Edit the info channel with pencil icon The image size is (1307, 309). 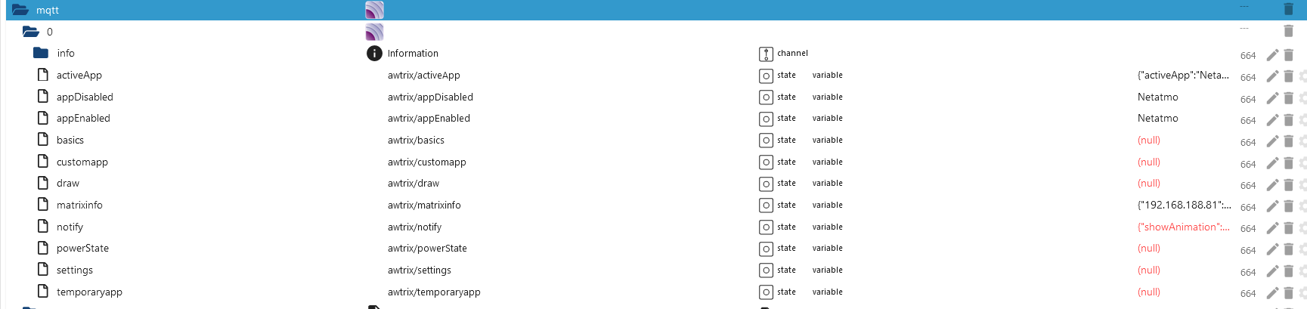pos(1272,54)
